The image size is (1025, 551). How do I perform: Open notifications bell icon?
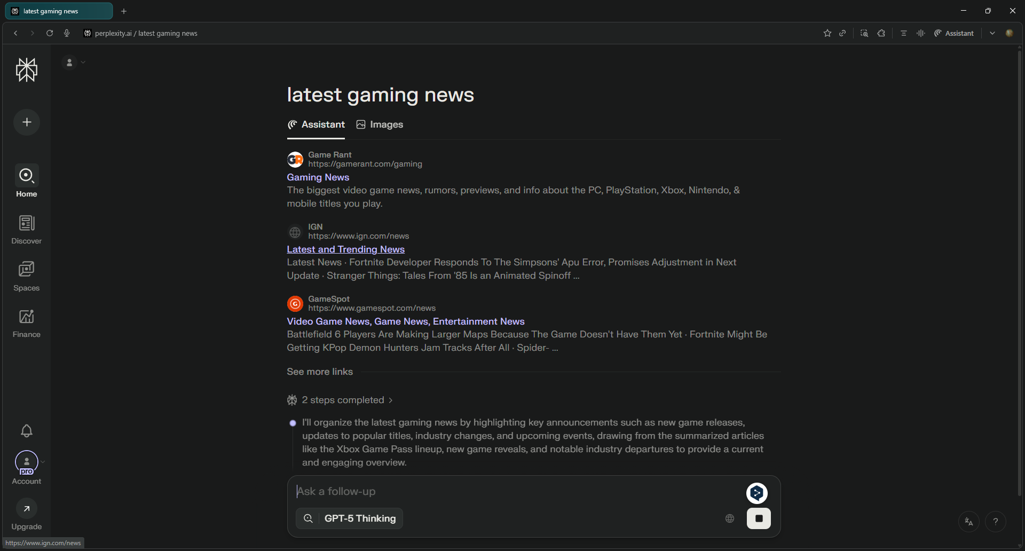coord(27,430)
